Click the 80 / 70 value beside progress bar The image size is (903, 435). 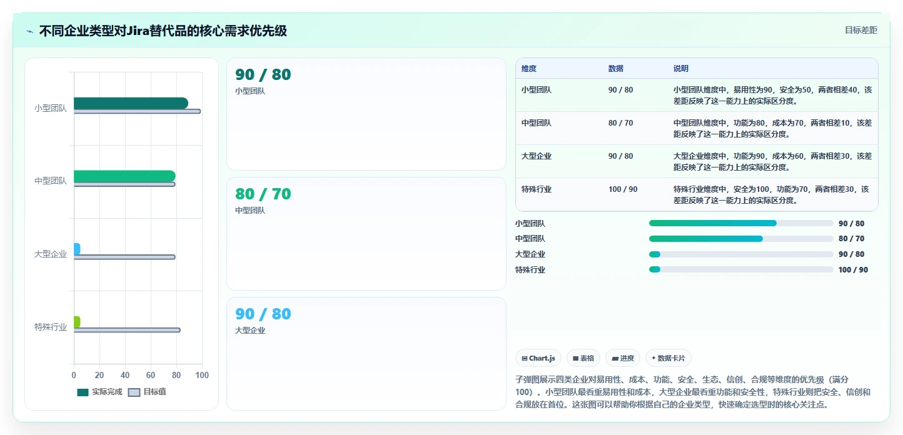[x=852, y=239]
